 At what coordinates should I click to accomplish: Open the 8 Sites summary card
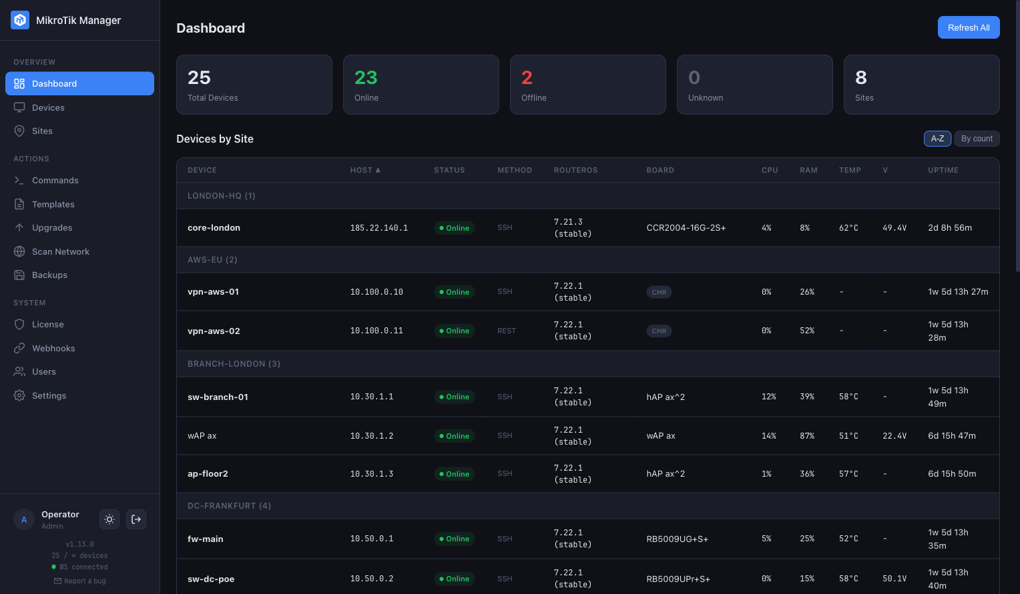(922, 85)
